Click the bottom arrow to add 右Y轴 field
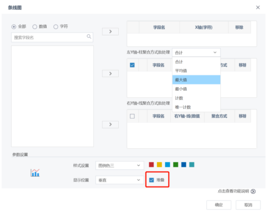Viewport: 266px width, 215px height. (x=110, y=124)
